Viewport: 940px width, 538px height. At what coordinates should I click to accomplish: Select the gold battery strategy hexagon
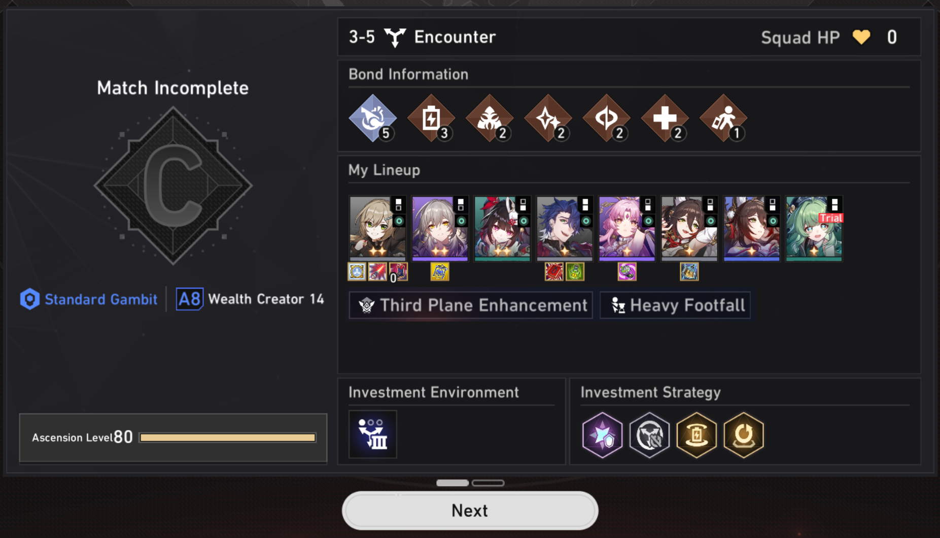coord(697,435)
